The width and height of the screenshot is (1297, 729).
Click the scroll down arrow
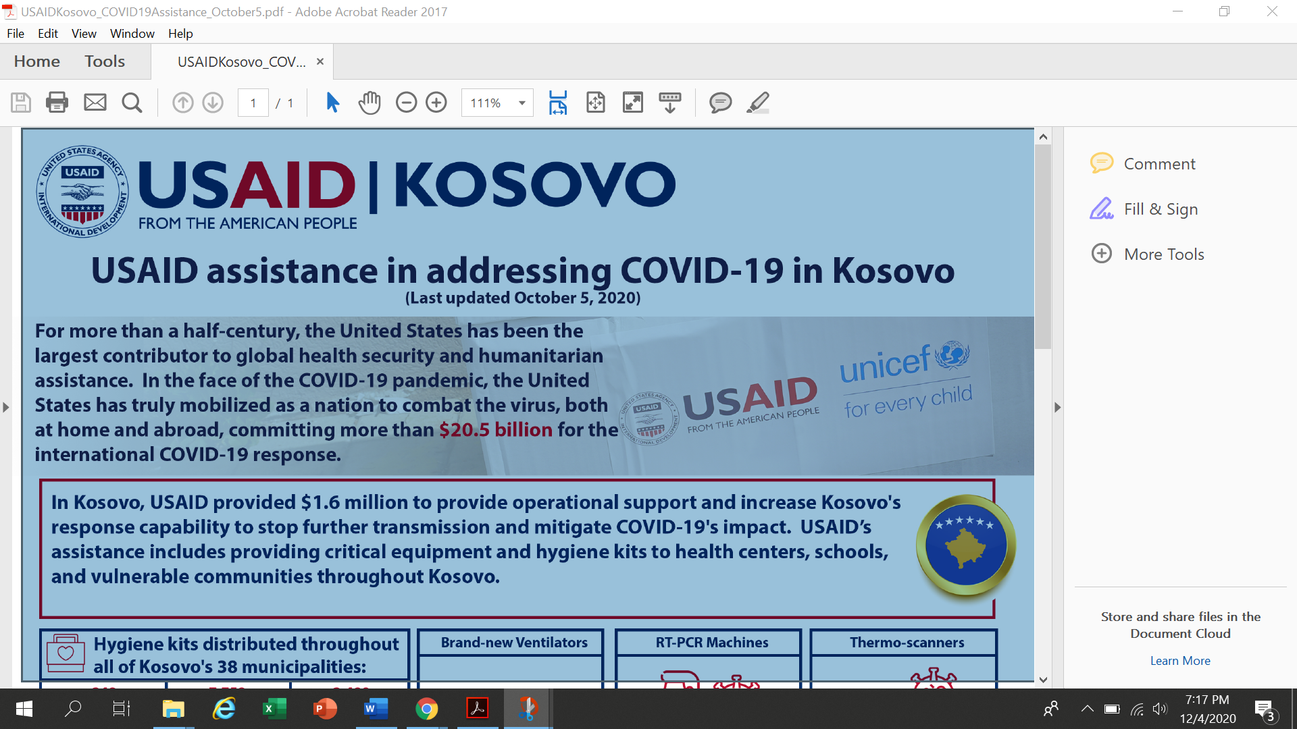1043,680
